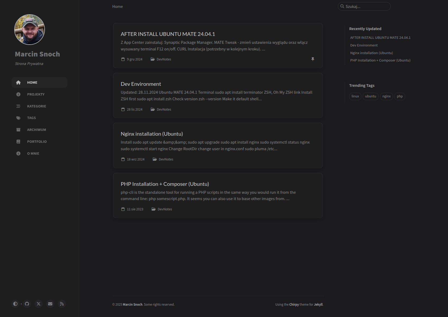Click the tags icon beside TAGS
The image size is (448, 317).
coord(18,118)
